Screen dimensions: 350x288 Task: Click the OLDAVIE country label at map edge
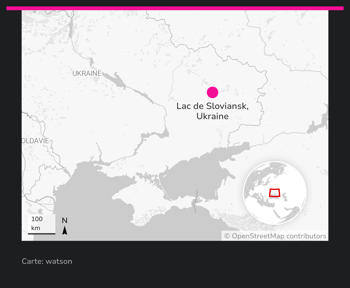tap(36, 141)
